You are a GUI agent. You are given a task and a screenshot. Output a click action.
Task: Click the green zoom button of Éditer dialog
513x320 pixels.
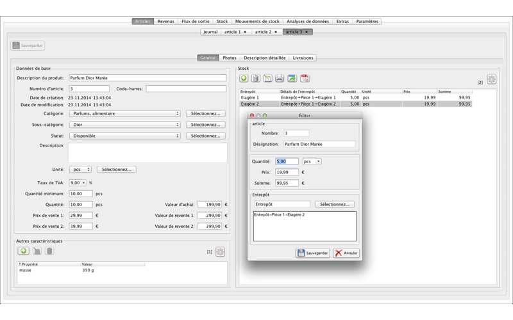click(x=265, y=116)
